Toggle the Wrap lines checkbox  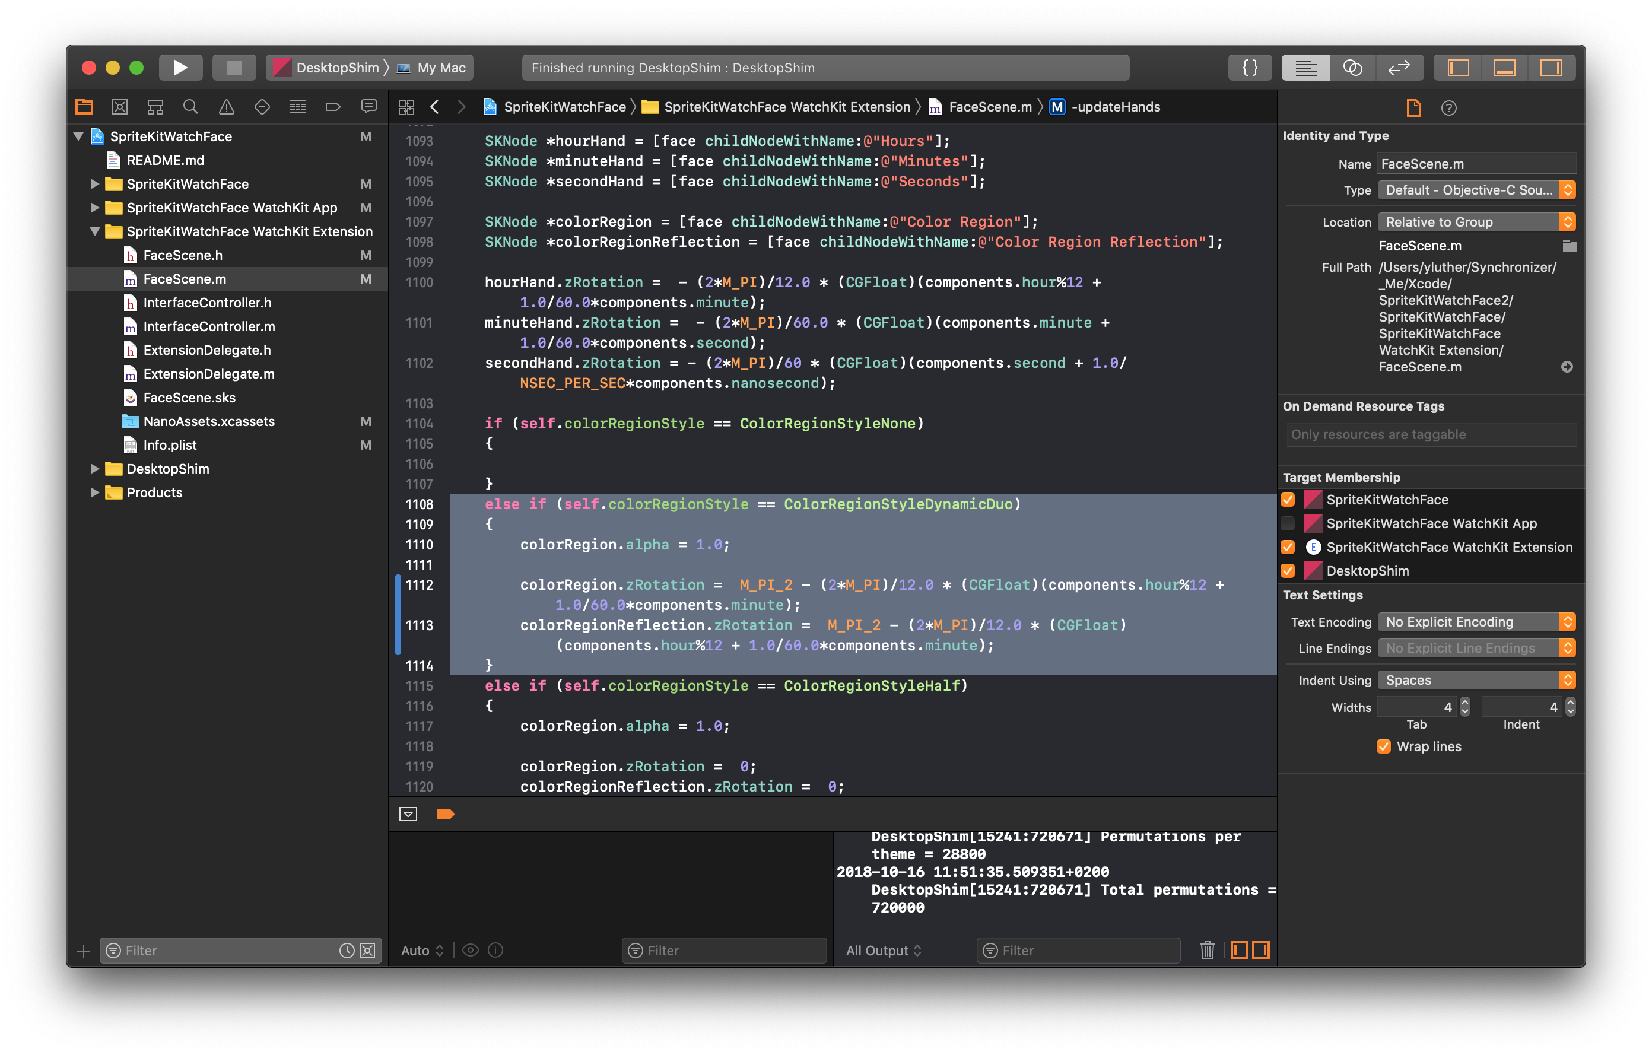[x=1383, y=746]
